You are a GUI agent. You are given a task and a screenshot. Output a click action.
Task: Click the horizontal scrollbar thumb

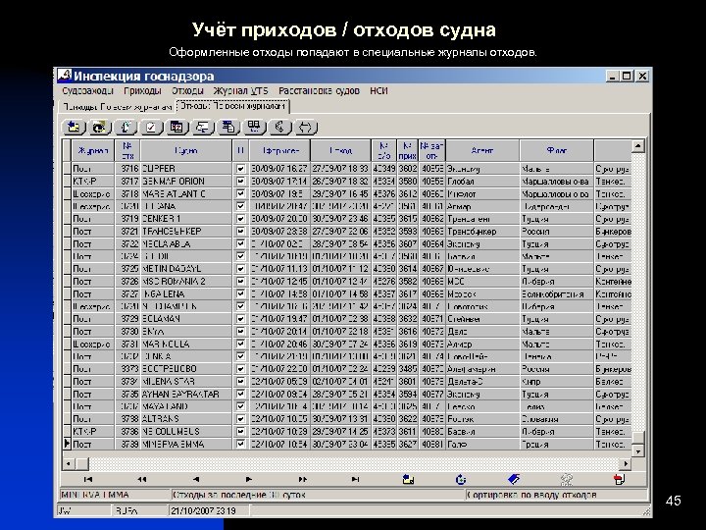click(x=82, y=463)
